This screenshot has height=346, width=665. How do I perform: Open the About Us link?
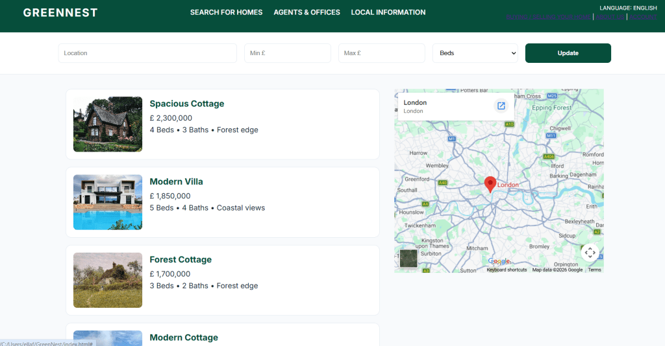click(x=610, y=17)
